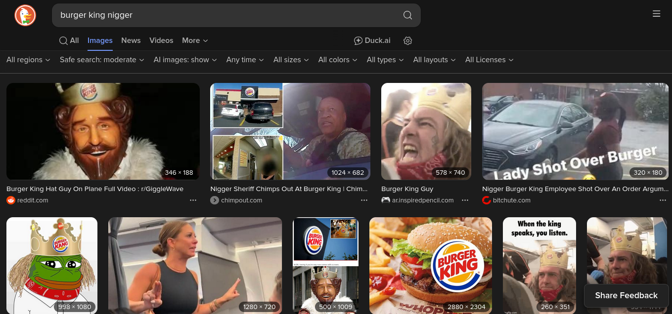Click the DuckDuckGo logo
Viewport: 672px width, 314px height.
[x=25, y=15]
